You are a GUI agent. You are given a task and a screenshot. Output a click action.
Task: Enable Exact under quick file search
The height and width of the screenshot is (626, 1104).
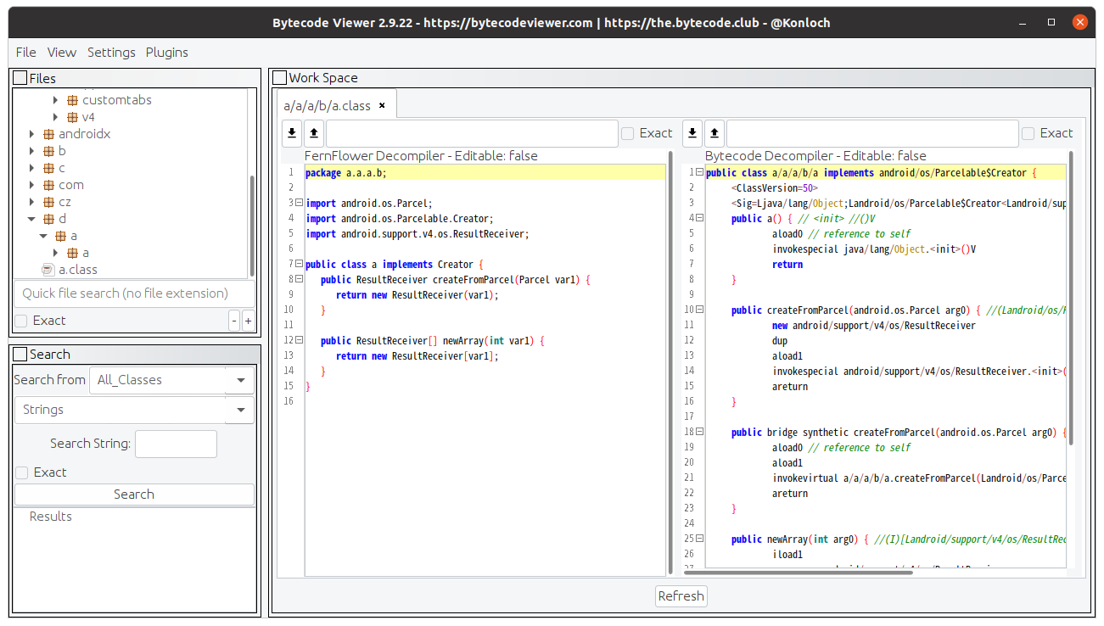click(x=21, y=321)
